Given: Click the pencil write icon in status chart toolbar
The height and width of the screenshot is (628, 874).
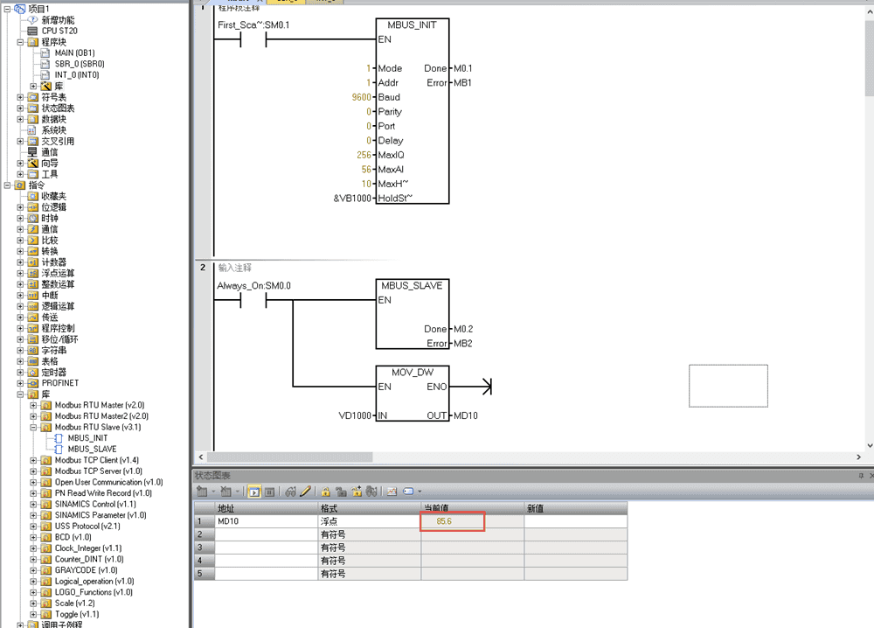Looking at the screenshot, I should coord(306,492).
